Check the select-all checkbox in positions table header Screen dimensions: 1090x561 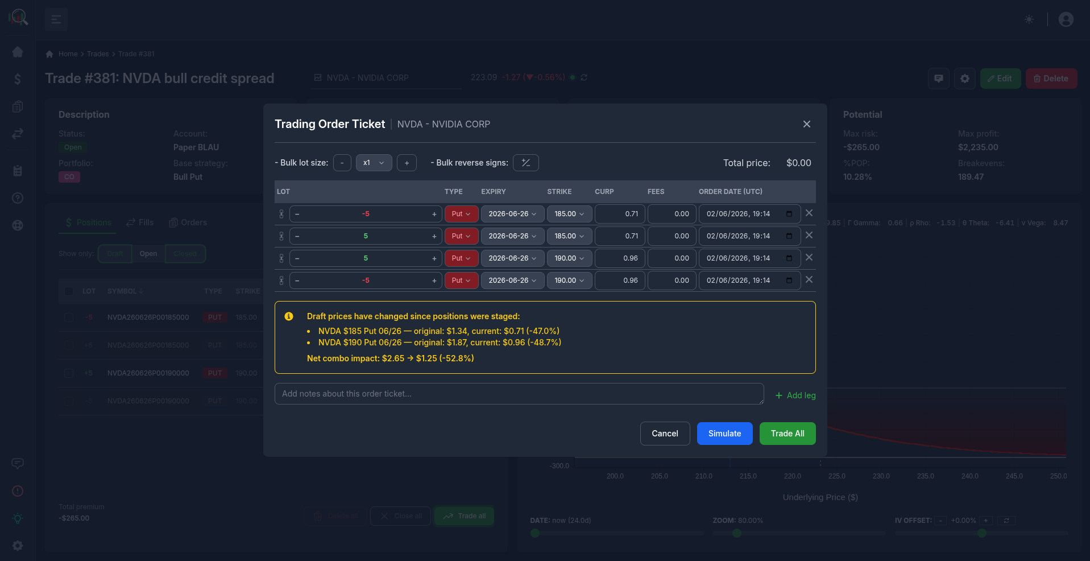[x=69, y=291]
